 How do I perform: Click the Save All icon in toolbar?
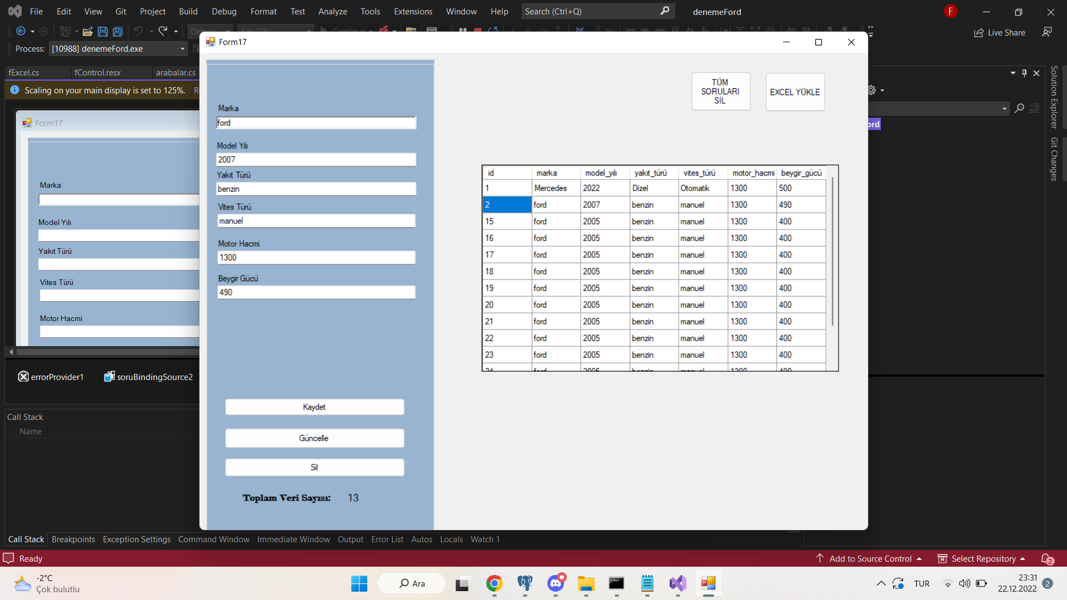coord(117,32)
